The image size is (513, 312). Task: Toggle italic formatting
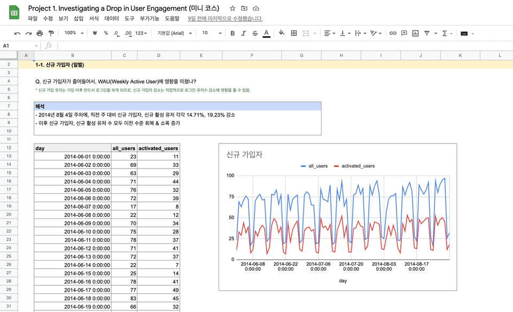click(x=244, y=33)
